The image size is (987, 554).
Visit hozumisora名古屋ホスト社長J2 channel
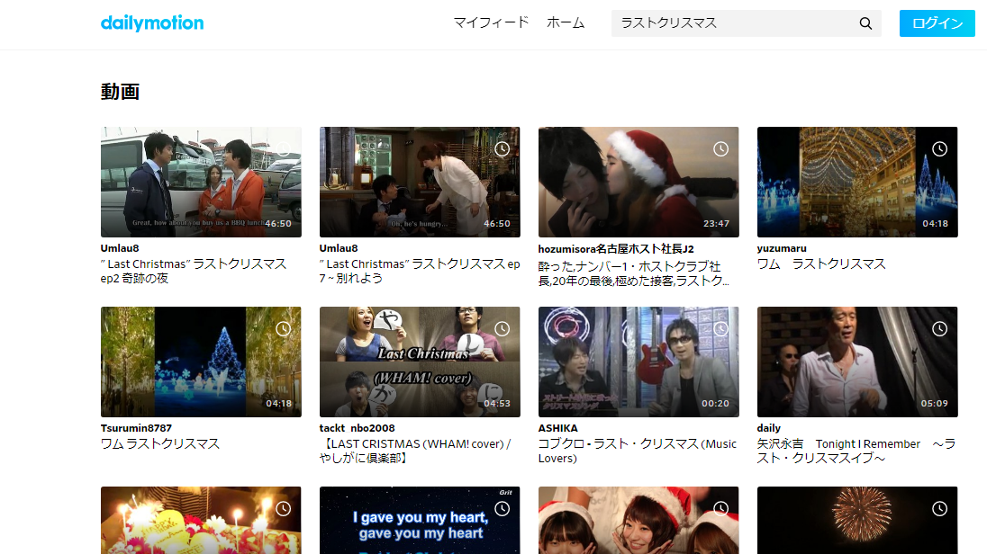(616, 249)
